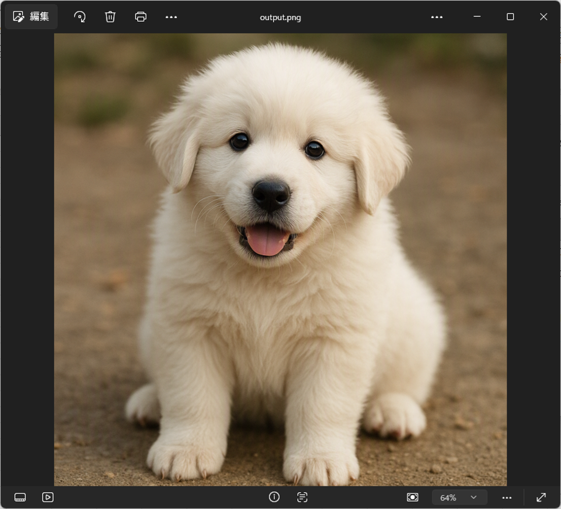The width and height of the screenshot is (561, 509).
Task: Toggle fit to window zoom icon
Action: 412,497
